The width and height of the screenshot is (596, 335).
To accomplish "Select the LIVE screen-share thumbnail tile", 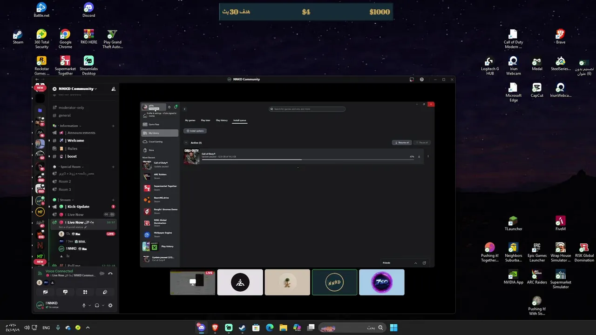I will (x=193, y=282).
